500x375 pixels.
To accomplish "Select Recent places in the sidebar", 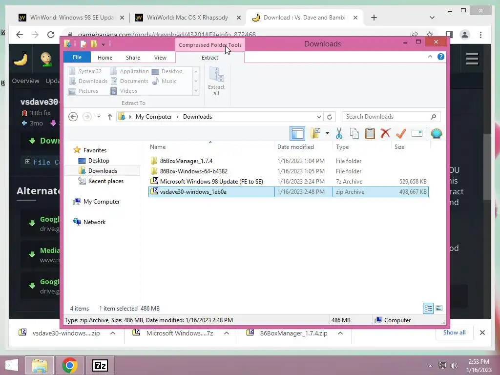I will [106, 181].
